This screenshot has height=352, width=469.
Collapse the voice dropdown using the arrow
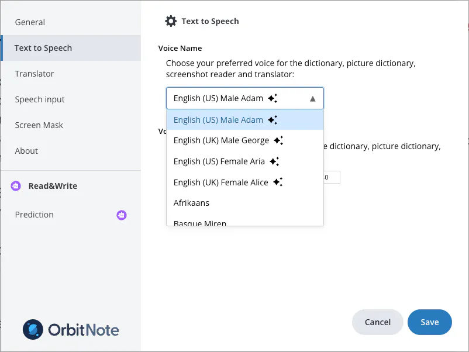click(x=312, y=99)
